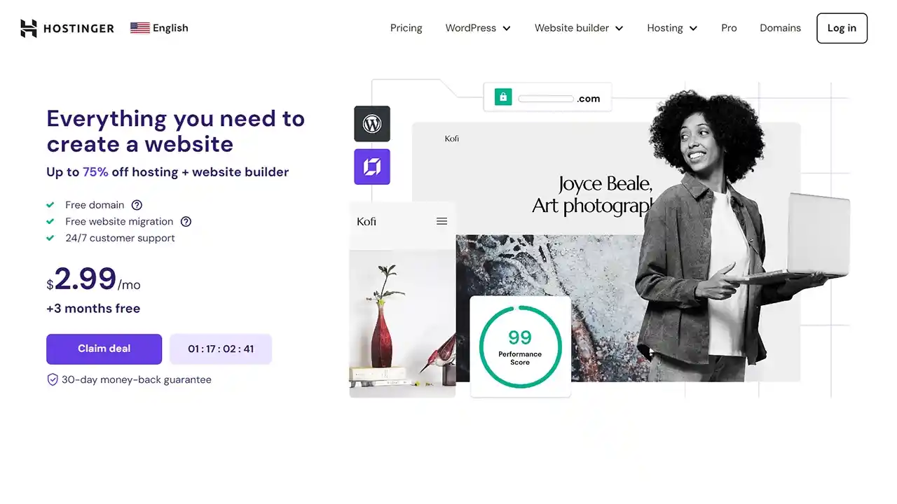Click the WordPress icon in the hero graphic
Screen dimensions: 897x504
[x=372, y=124]
